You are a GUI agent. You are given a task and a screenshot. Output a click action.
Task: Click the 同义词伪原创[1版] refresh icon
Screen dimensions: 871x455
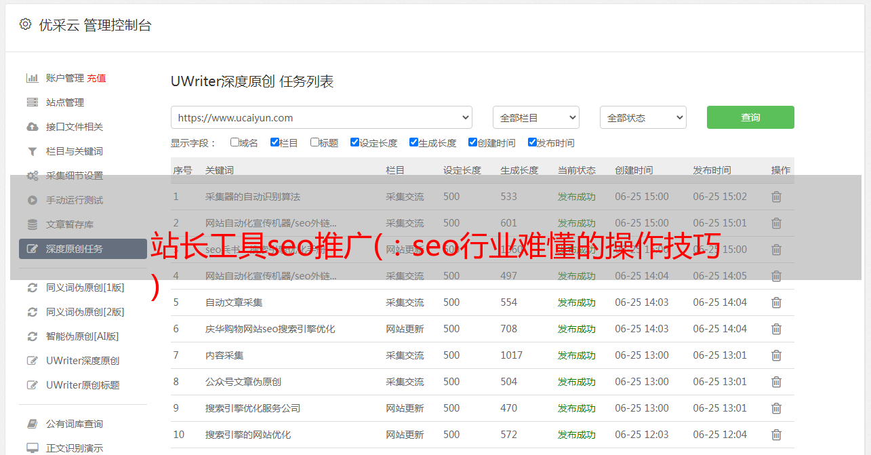pos(32,288)
